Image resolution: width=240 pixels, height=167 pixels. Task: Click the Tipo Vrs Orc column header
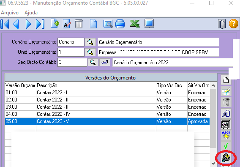point(172,85)
